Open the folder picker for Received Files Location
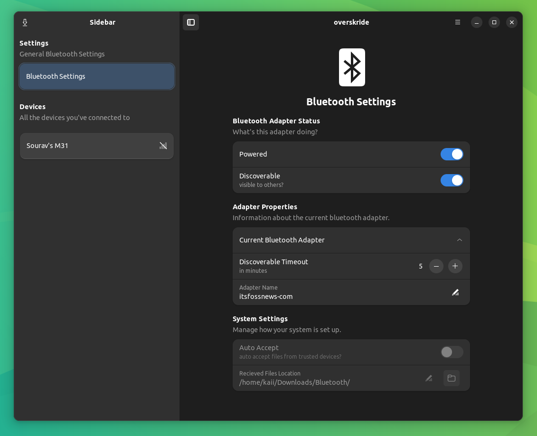The width and height of the screenshot is (537, 436). pos(451,378)
